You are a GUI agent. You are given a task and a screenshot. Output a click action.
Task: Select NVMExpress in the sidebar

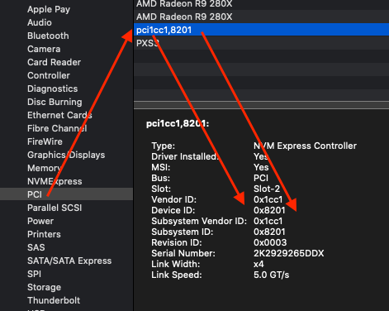coord(55,181)
